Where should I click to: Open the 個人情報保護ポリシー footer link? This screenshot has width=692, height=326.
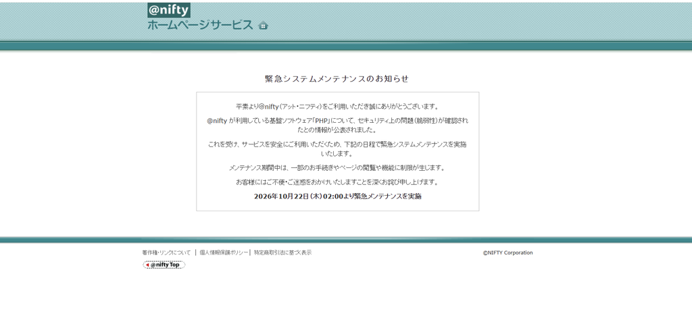pos(224,252)
